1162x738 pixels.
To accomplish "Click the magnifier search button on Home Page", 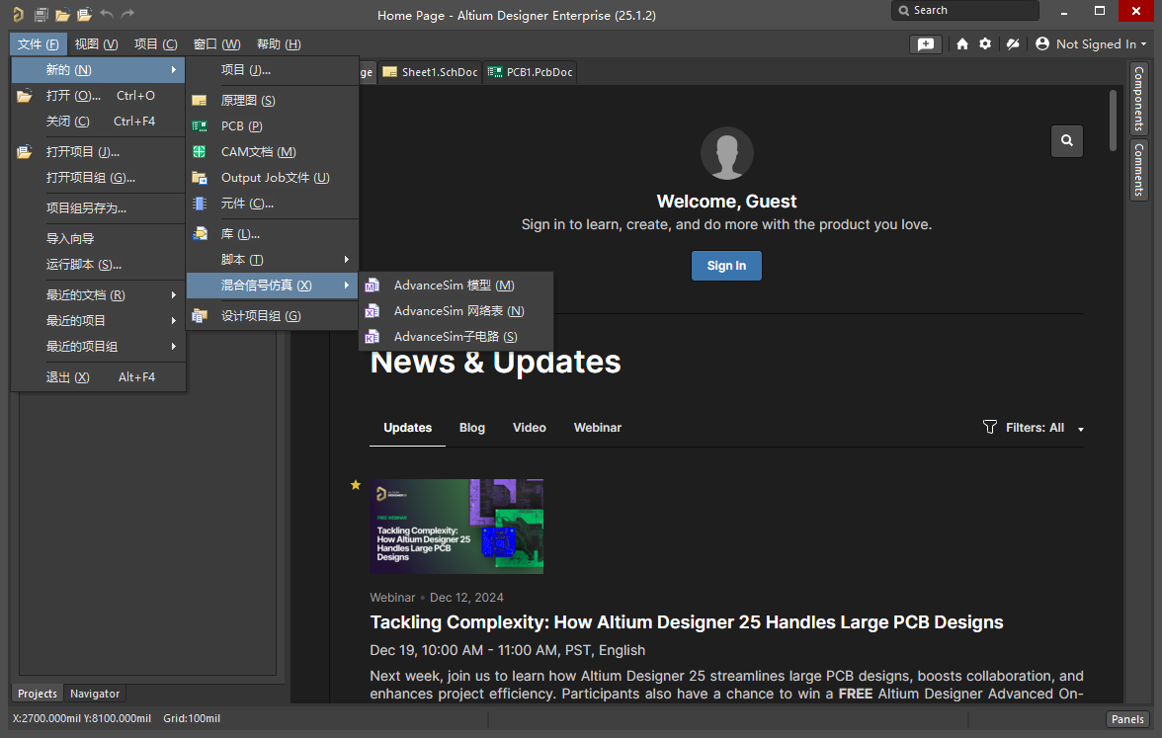I will (1066, 140).
